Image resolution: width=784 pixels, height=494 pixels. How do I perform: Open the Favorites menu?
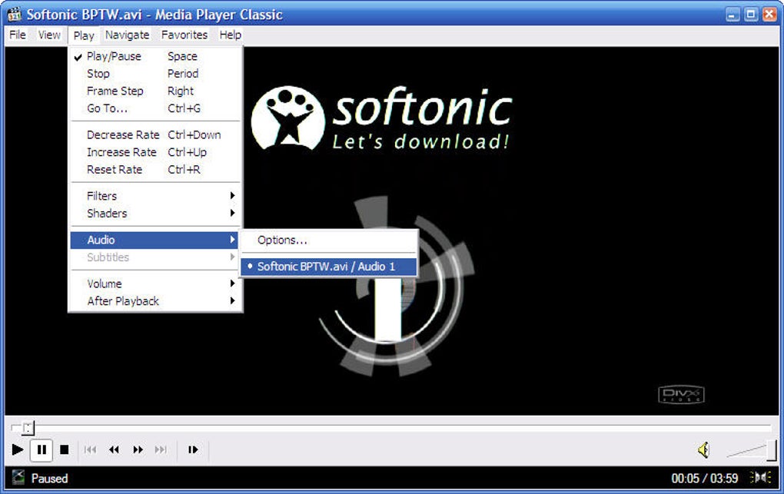click(x=184, y=35)
